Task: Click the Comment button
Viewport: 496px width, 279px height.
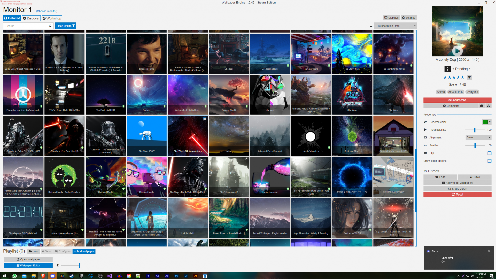Action: (x=450, y=106)
